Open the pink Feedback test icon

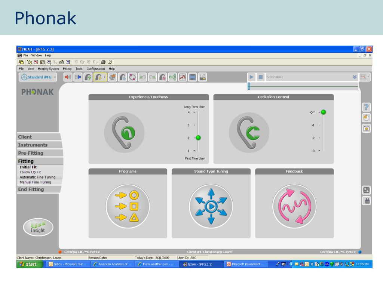294,206
